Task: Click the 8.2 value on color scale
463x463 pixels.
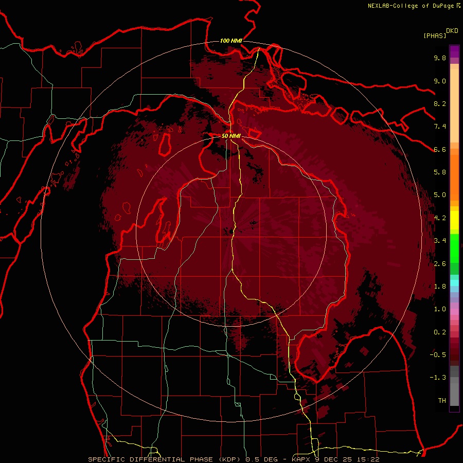Action: [440, 103]
